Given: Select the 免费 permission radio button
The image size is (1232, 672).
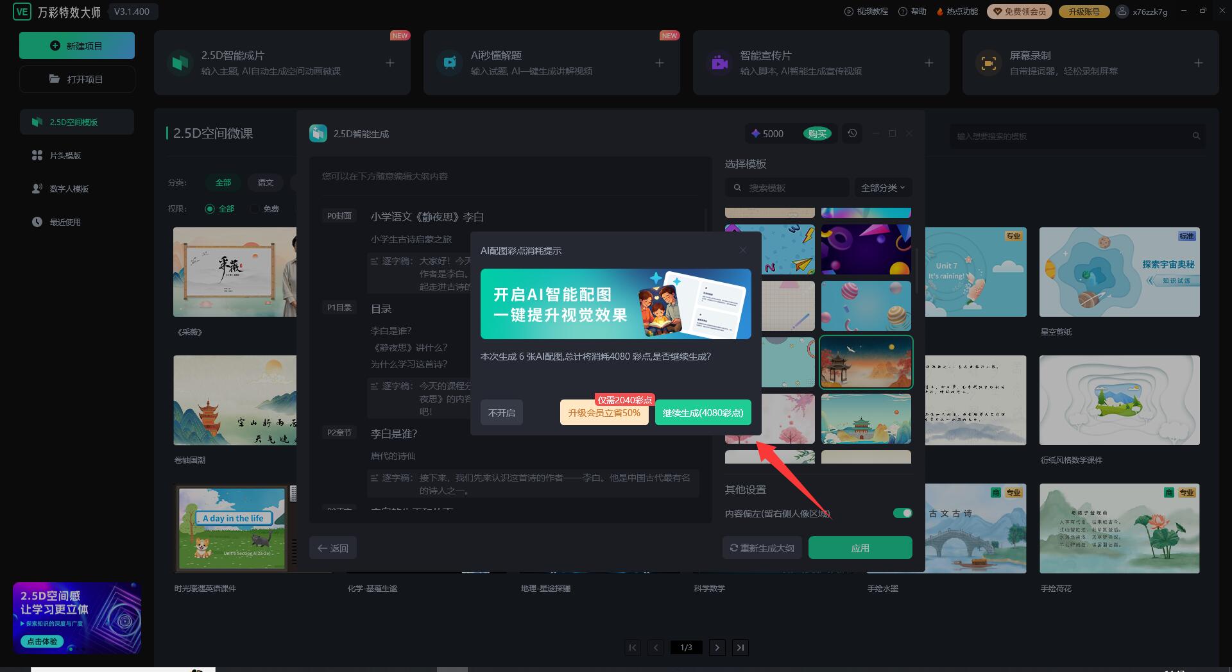Looking at the screenshot, I should (x=255, y=209).
